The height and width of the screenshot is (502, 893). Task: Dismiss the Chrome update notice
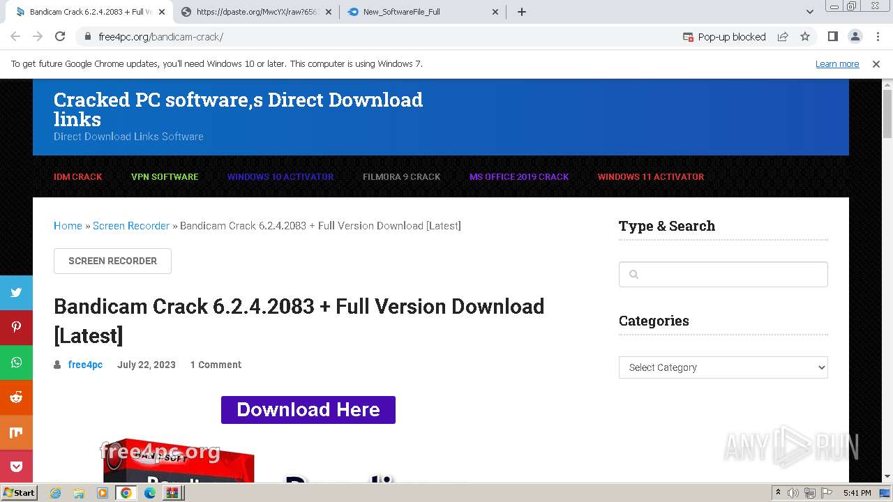(876, 64)
